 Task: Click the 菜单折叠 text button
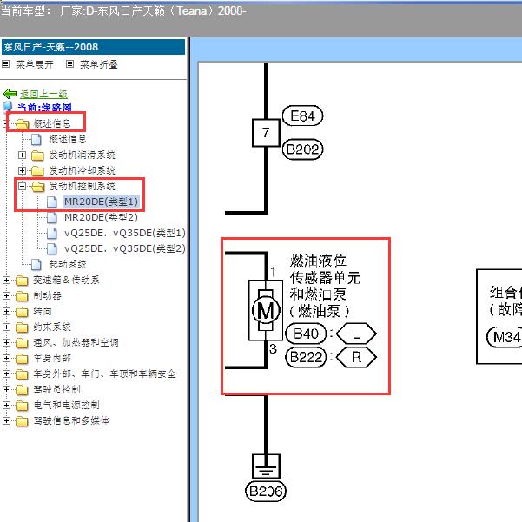(x=99, y=64)
